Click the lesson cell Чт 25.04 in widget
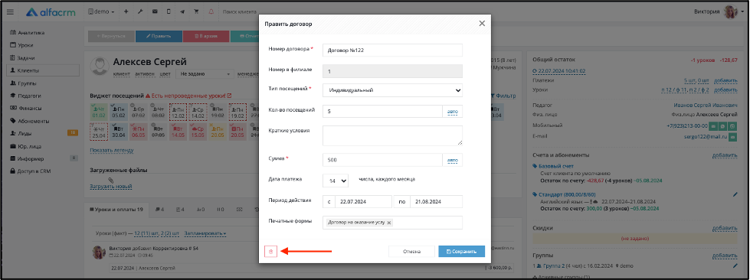Viewport: 750px width, 280px height. point(98,132)
